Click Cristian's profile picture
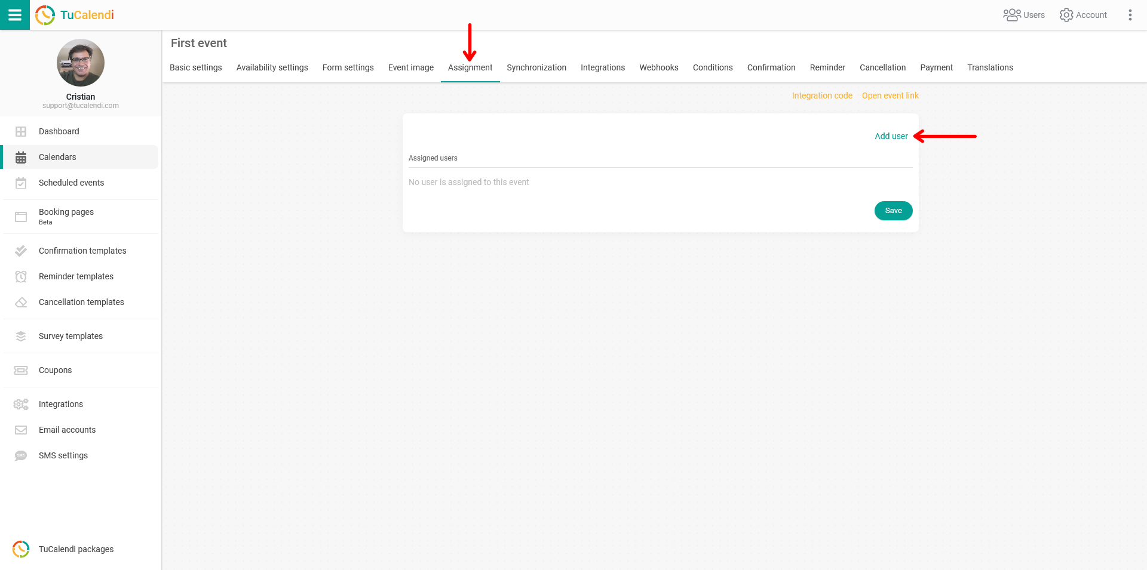Viewport: 1147px width, 570px height. point(80,62)
